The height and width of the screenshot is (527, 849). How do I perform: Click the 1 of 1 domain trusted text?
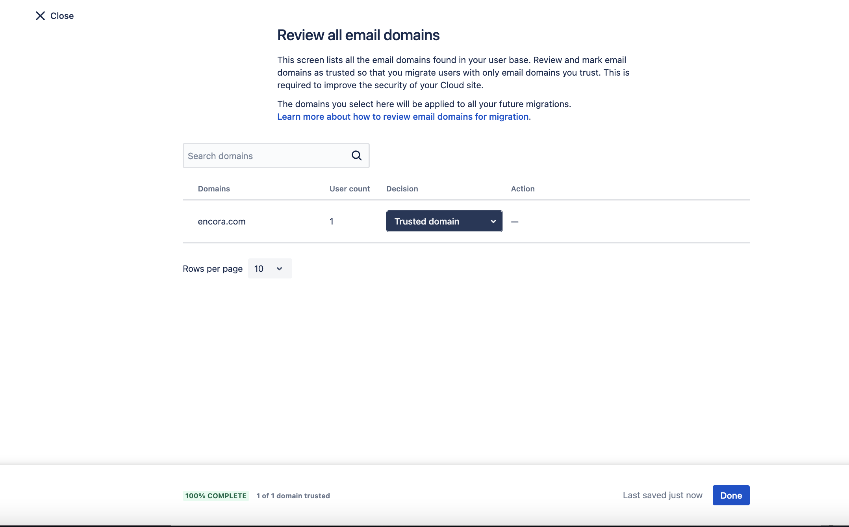[293, 495]
